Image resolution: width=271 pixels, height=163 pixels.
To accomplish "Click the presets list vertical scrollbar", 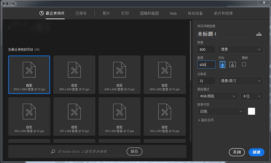I will click(x=190, y=51).
